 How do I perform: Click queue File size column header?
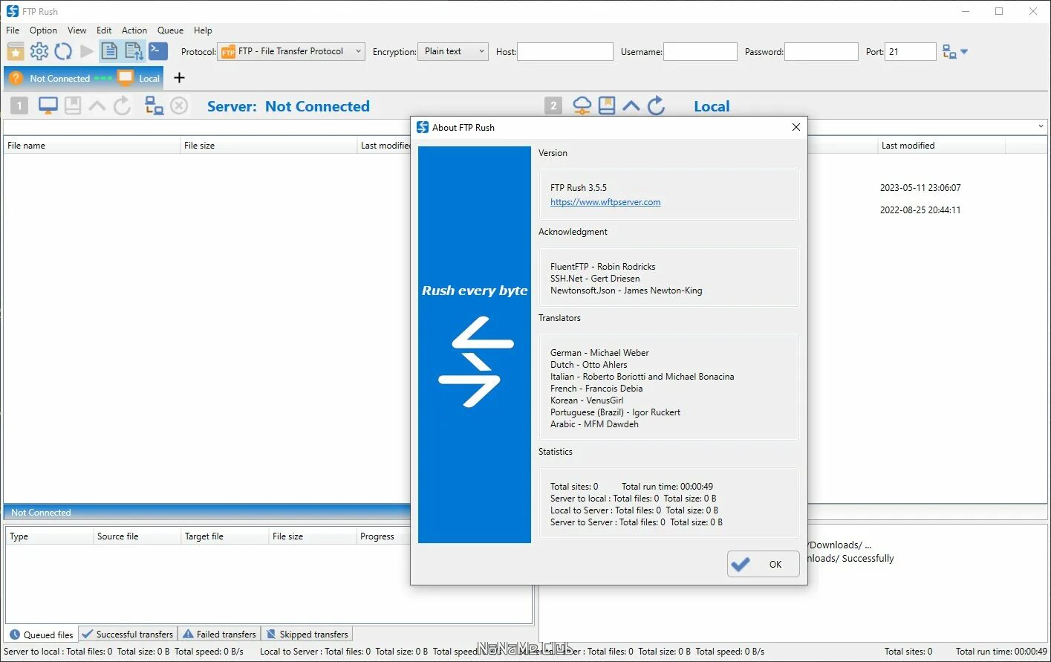tap(313, 536)
